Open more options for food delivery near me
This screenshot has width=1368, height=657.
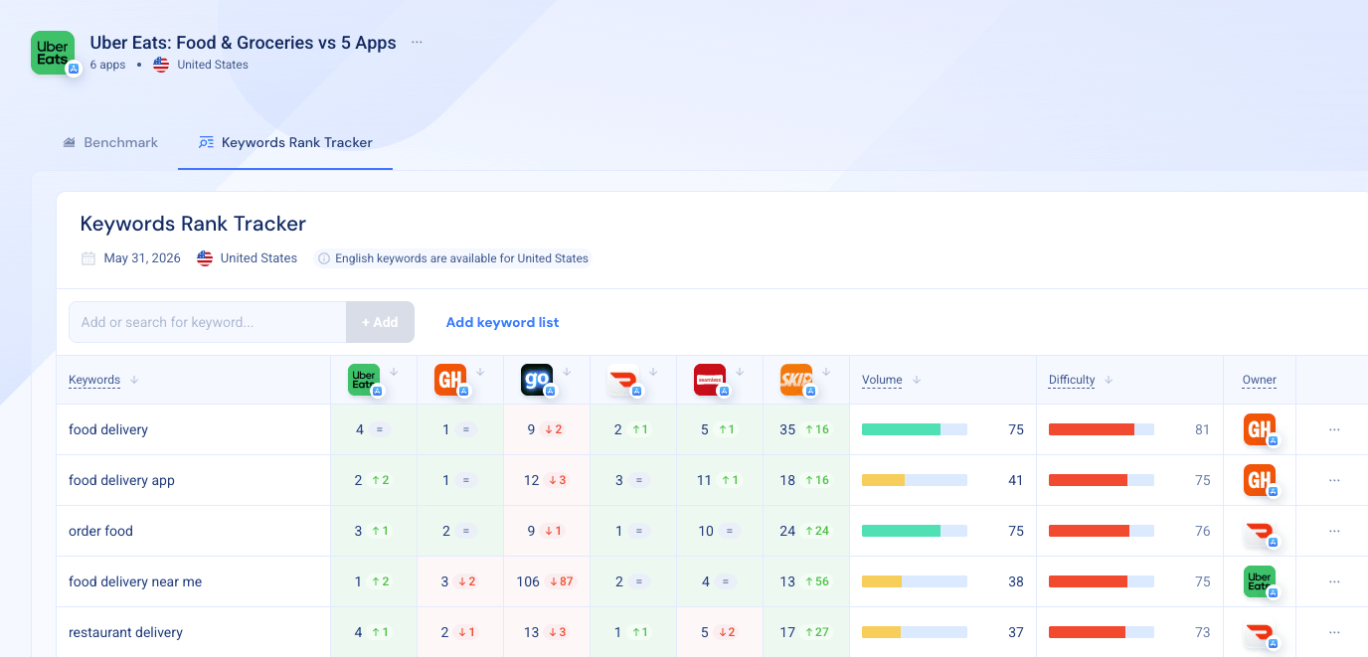coord(1334,581)
